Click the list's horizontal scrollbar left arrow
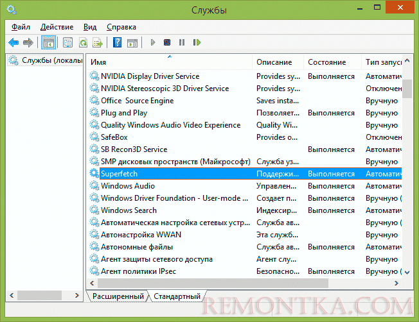The height and width of the screenshot is (322, 419). point(92,283)
